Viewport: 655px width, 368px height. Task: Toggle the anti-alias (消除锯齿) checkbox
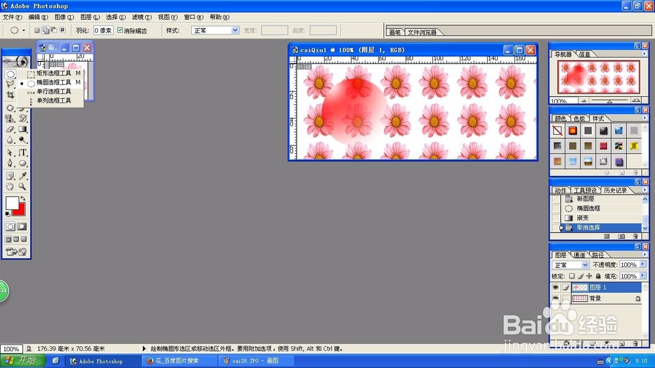click(x=121, y=30)
